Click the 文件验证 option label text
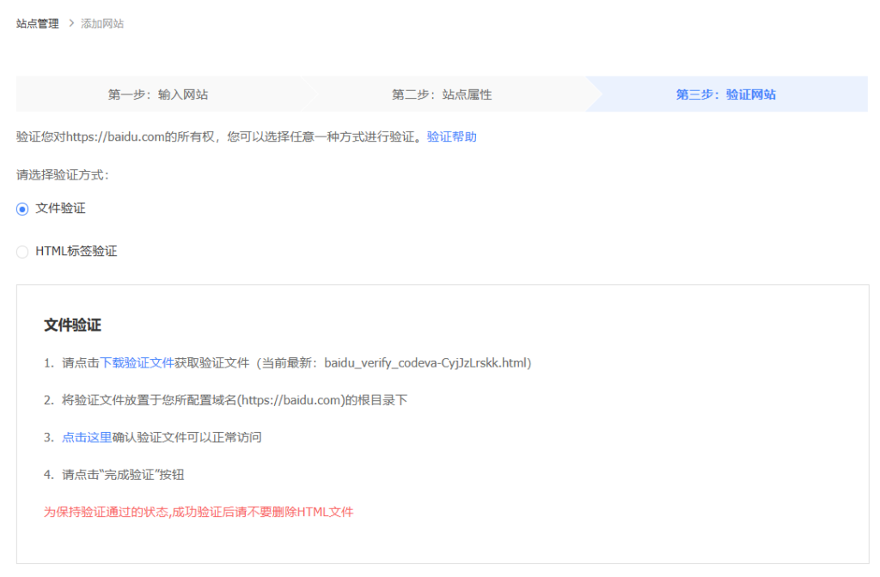Screen dimensions: 880x577 (x=60, y=209)
